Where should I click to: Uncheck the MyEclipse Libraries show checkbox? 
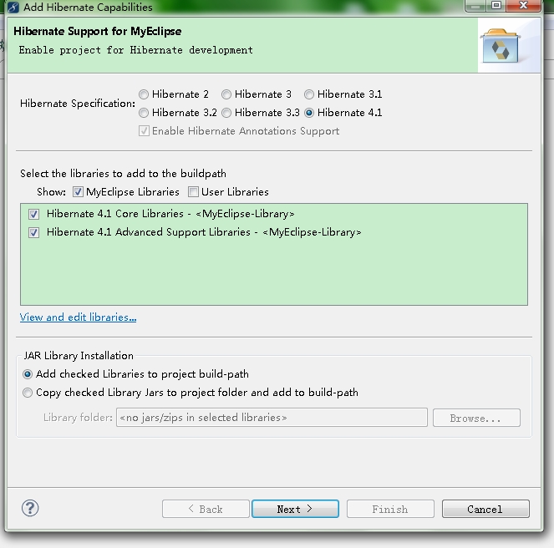78,192
